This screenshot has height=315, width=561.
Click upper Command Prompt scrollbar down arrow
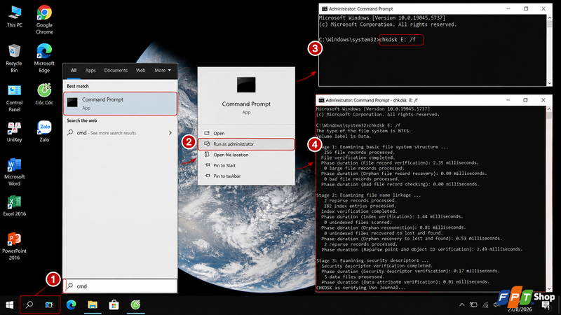[550, 83]
